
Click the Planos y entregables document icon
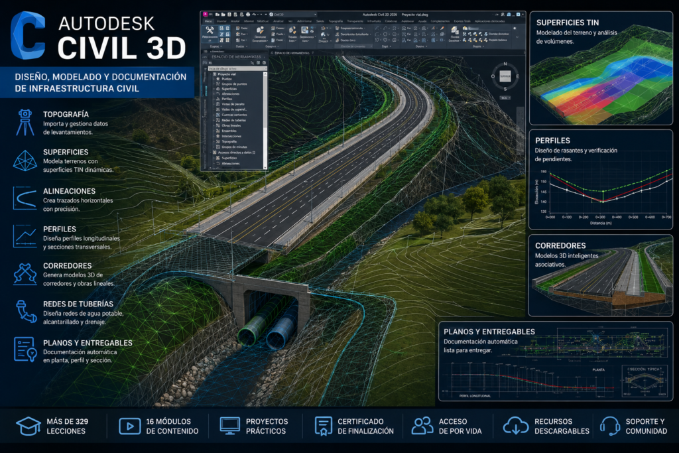pos(25,350)
